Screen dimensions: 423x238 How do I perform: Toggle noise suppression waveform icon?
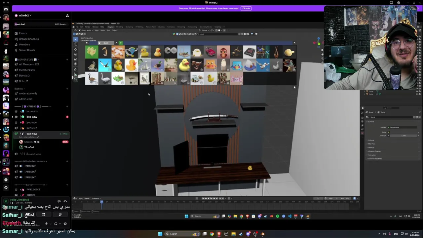pyautogui.click(x=59, y=201)
